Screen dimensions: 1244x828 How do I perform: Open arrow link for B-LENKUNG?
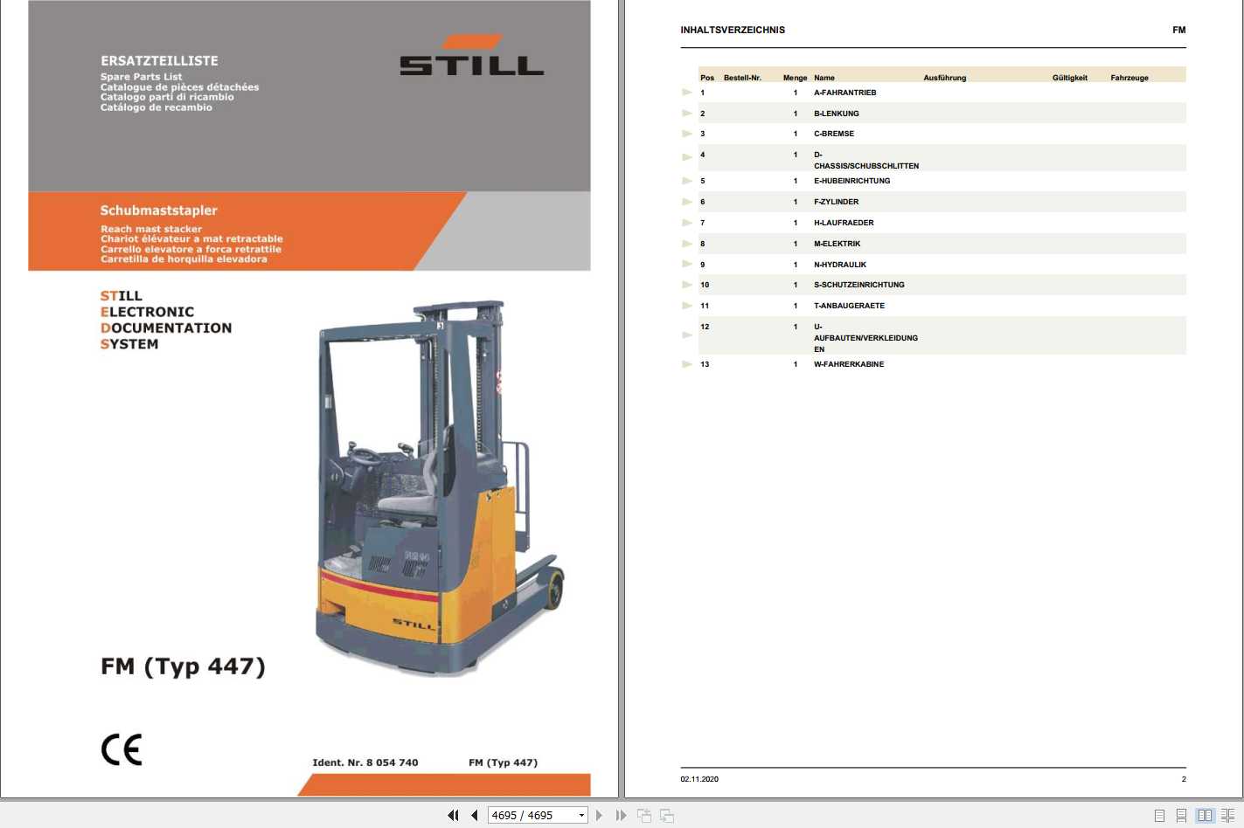[x=687, y=113]
